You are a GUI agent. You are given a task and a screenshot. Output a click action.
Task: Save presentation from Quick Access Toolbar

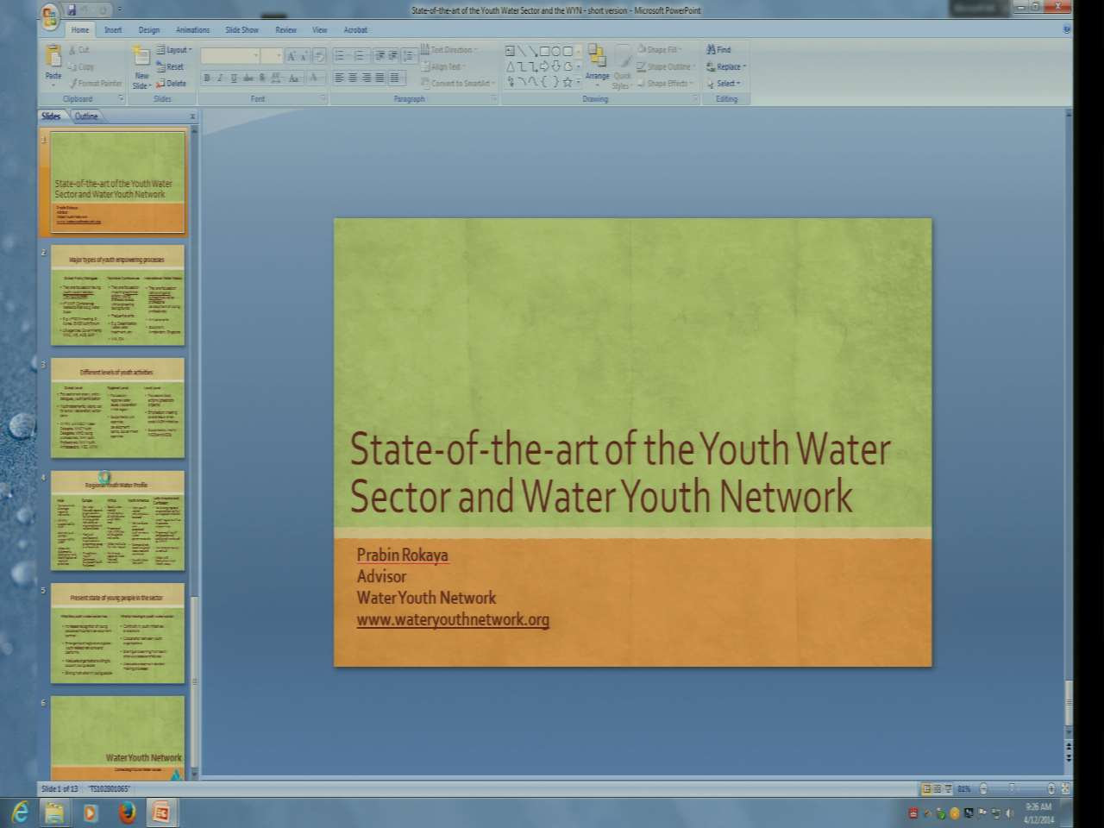click(x=72, y=10)
